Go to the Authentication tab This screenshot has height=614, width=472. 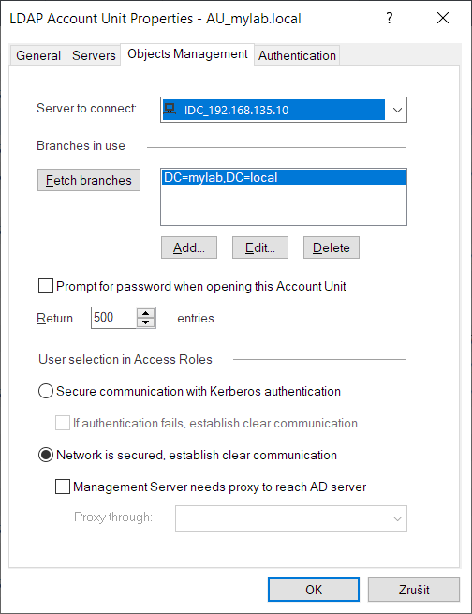[x=297, y=55]
